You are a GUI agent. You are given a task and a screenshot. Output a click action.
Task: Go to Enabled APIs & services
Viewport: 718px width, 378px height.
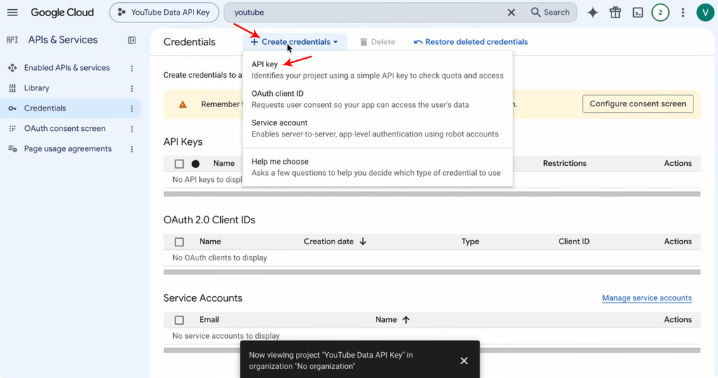[x=67, y=68]
